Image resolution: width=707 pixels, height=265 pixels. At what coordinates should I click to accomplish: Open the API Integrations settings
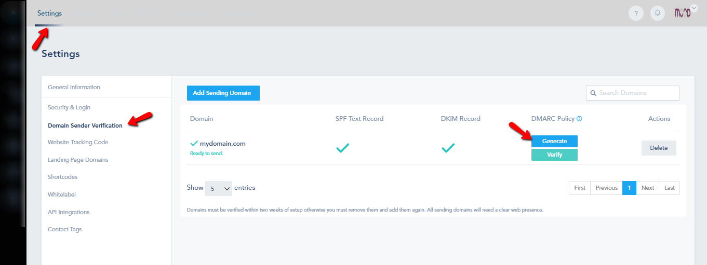tap(69, 212)
